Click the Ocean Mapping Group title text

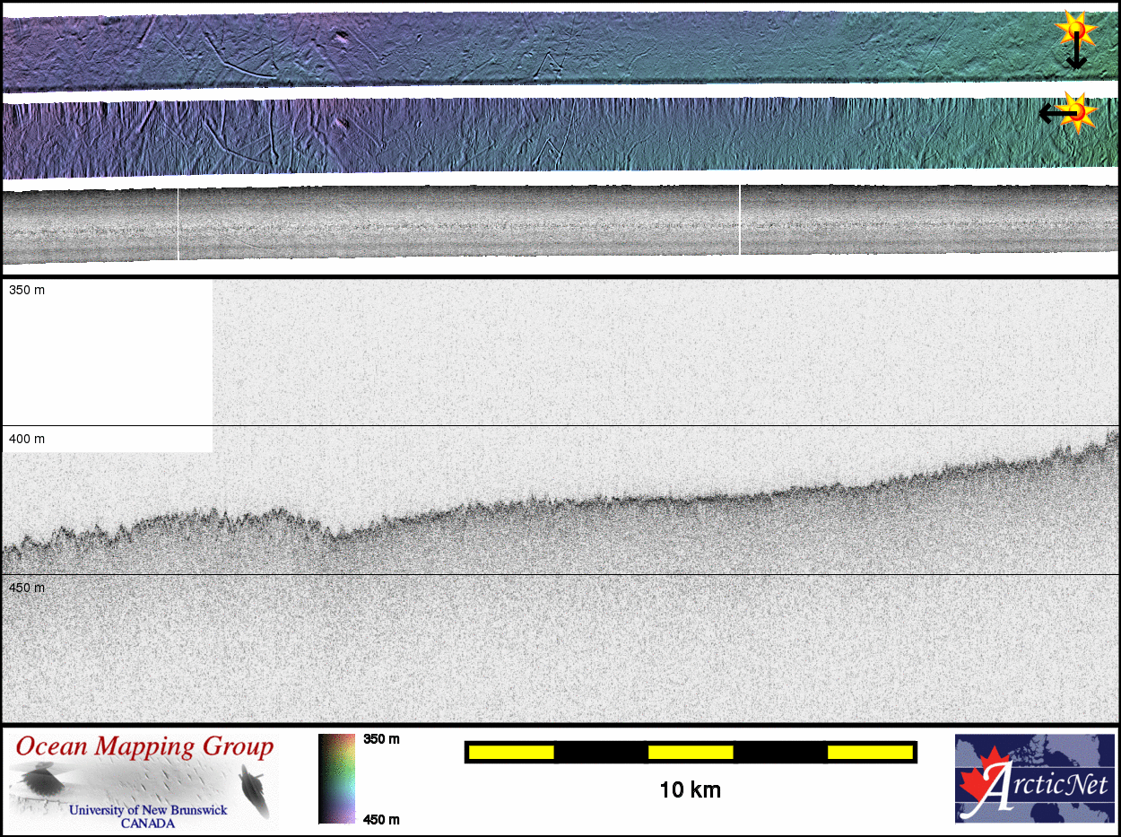(x=143, y=746)
